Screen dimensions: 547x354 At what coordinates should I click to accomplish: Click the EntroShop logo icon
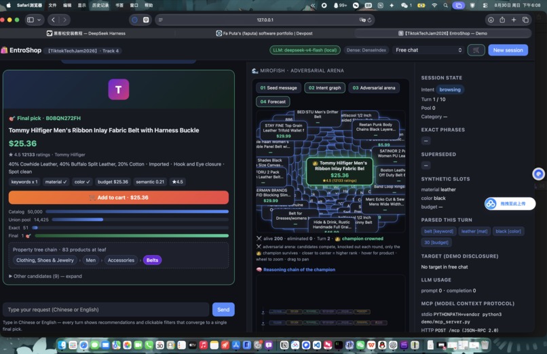[4, 50]
